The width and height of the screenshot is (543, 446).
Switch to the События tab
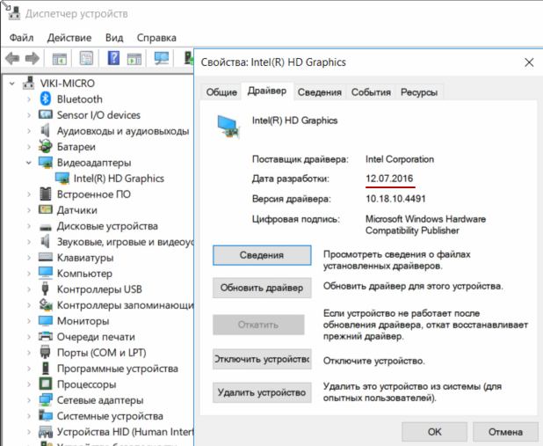[371, 92]
